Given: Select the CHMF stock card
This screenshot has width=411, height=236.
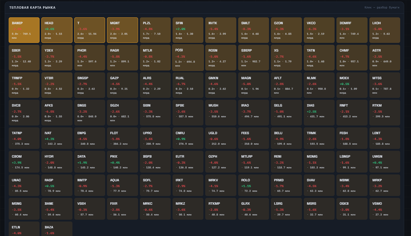Looking at the screenshot, I should point(352,58).
